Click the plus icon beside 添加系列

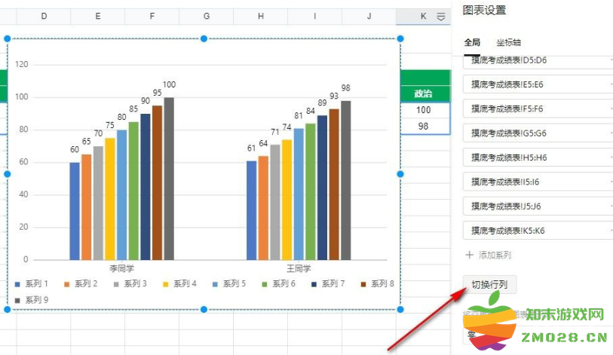tap(470, 256)
